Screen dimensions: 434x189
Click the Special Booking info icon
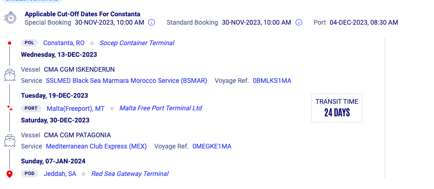(152, 23)
